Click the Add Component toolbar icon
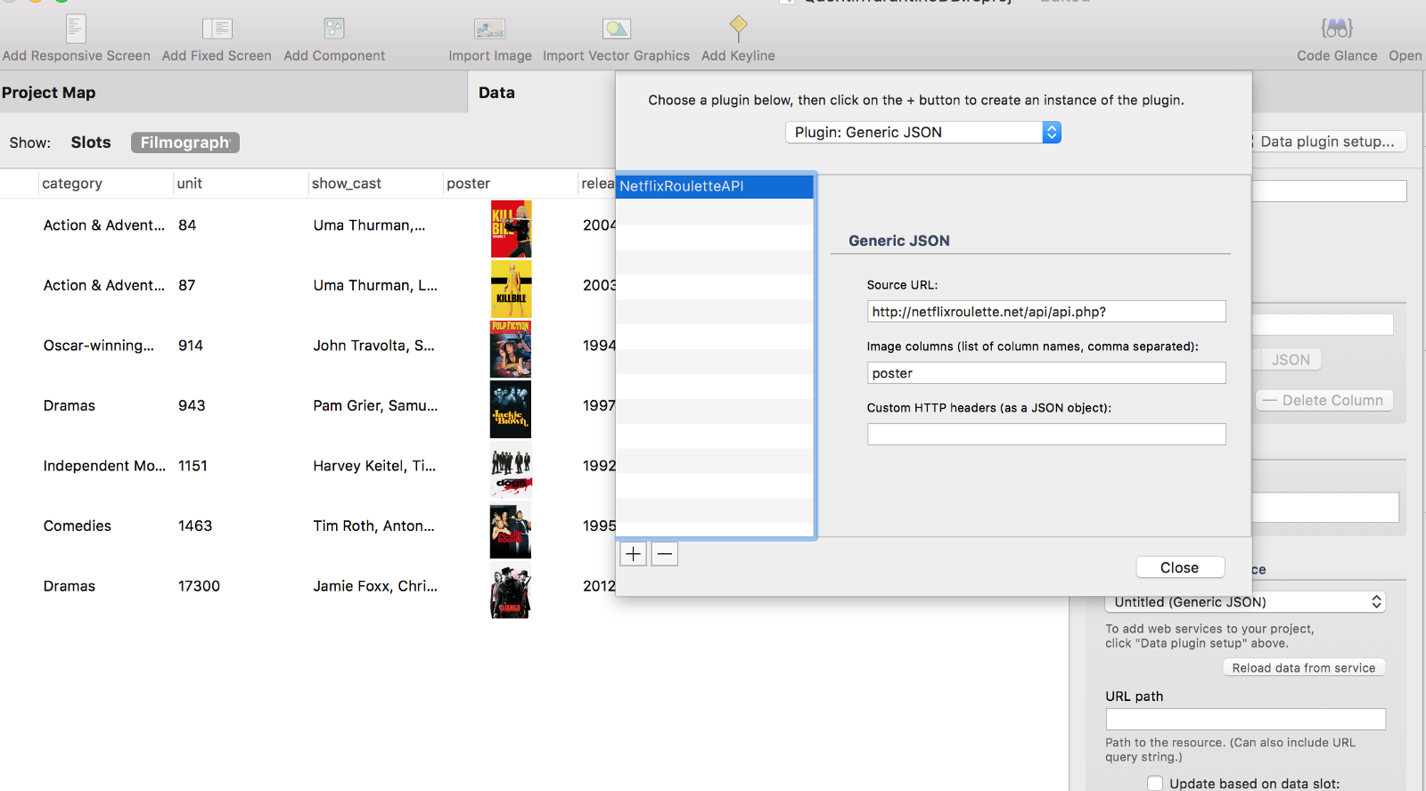 pos(334,29)
